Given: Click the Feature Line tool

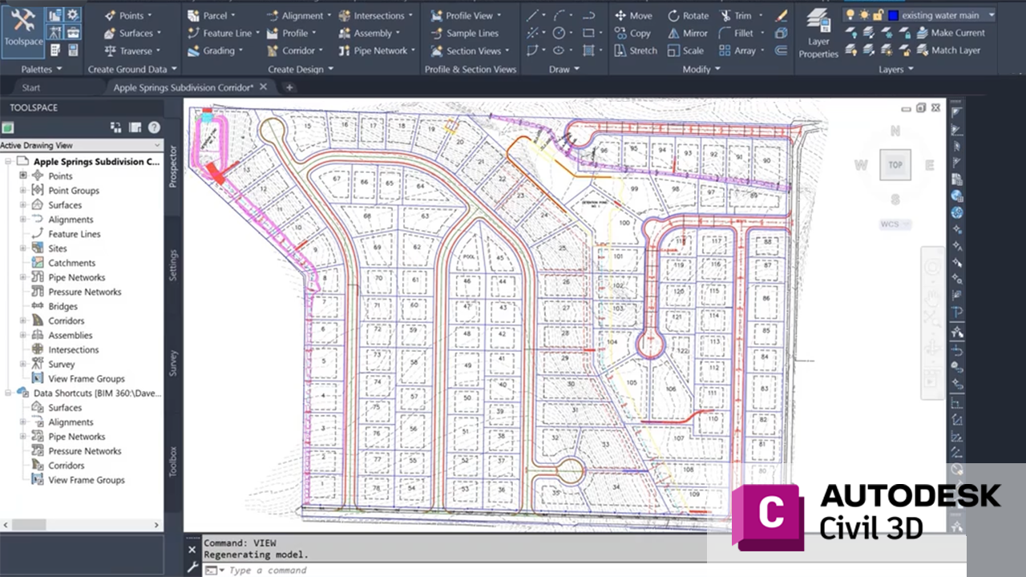Looking at the screenshot, I should [220, 33].
